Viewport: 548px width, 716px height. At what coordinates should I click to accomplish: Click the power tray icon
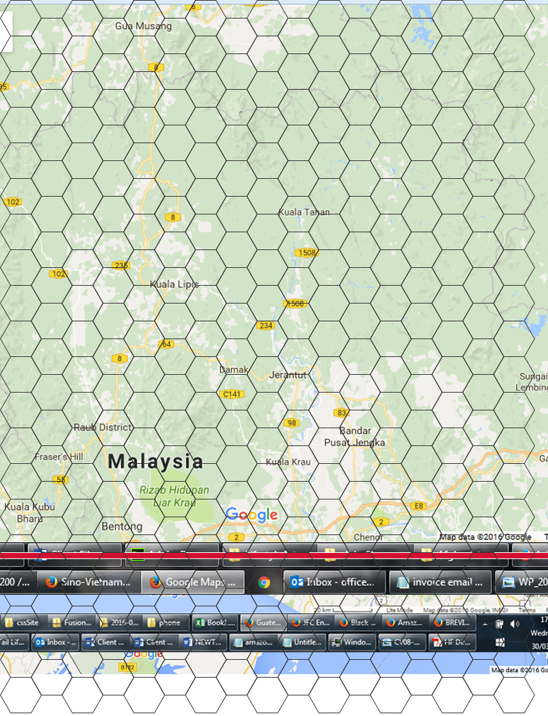pos(499,624)
